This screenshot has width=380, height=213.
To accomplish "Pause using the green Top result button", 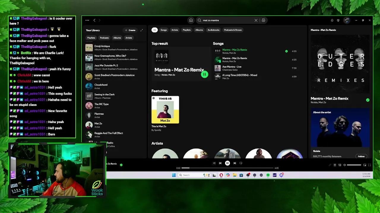I will (205, 75).
